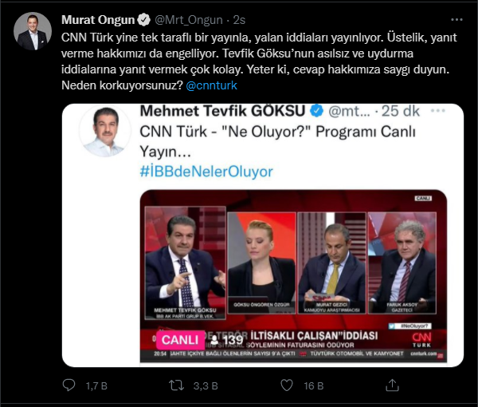This screenshot has width=478, height=407.
Task: Open the #İBBdeNelerOluyor hashtag
Action: (x=206, y=172)
